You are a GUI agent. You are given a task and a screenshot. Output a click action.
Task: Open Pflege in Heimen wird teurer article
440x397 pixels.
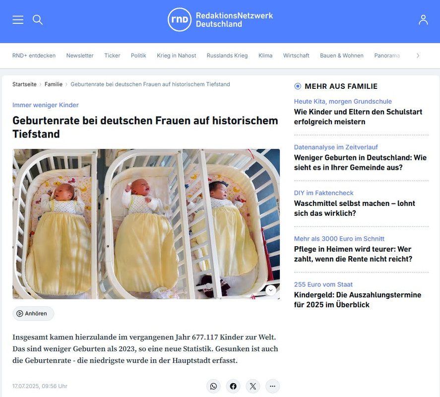353,254
